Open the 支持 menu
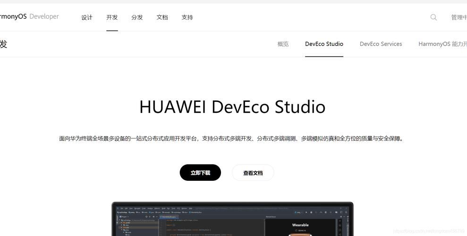 click(x=187, y=17)
